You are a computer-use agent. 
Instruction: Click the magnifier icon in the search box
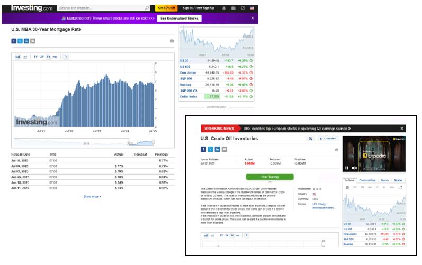(x=147, y=8)
